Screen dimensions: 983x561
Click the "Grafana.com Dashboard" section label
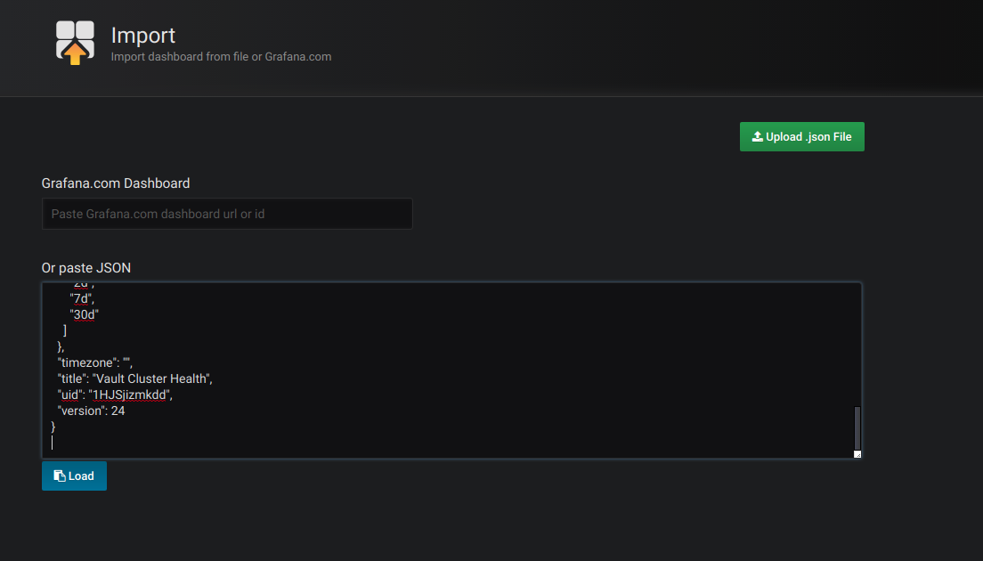click(116, 183)
